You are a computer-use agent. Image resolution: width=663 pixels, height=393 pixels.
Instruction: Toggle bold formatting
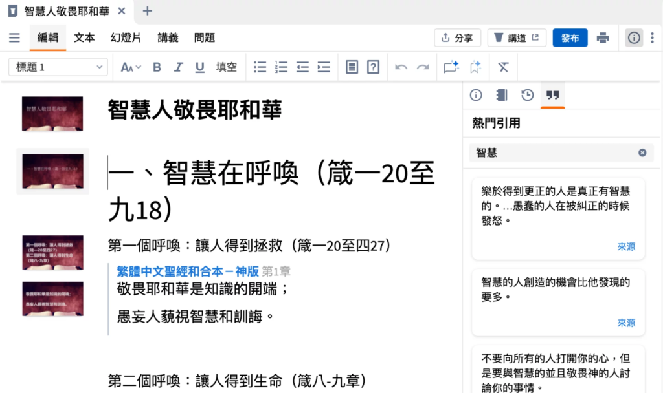(157, 67)
